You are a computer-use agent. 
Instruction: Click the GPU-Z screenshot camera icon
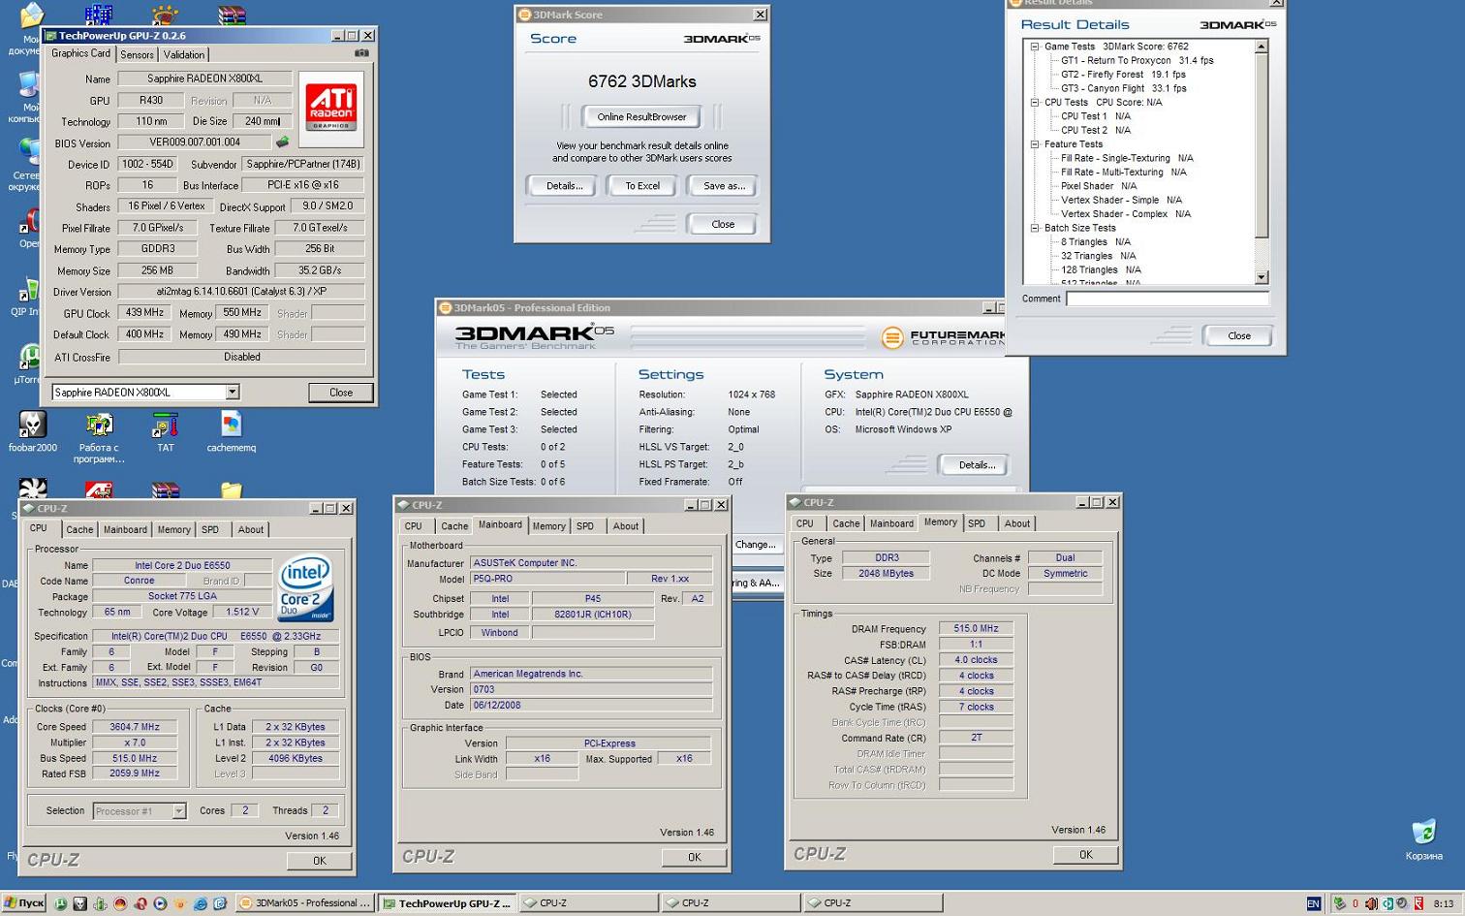(x=361, y=53)
